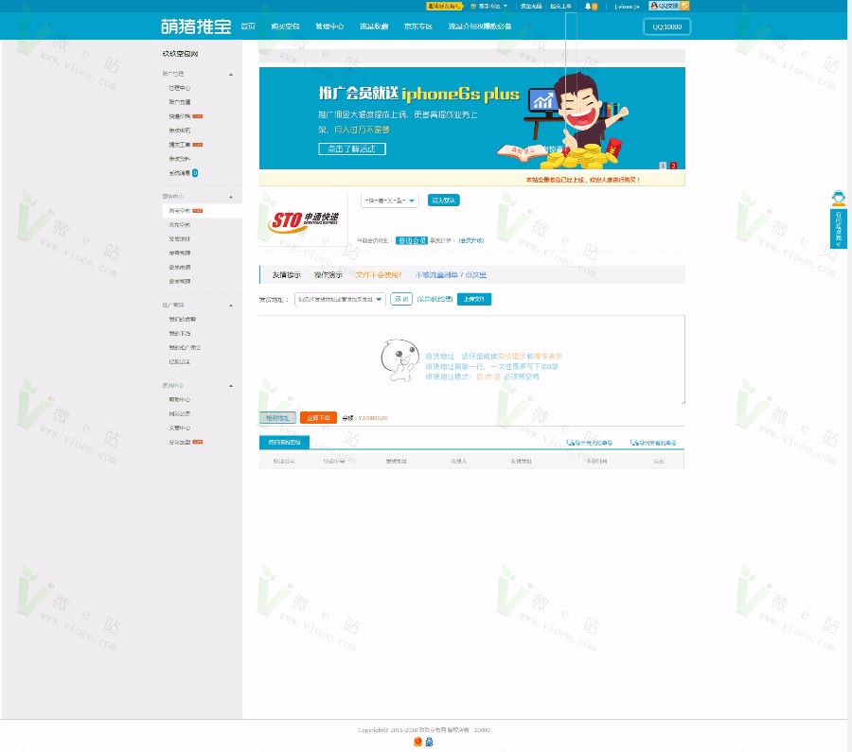Click the 普通会员 level badge
The image size is (852, 752).
(x=412, y=240)
